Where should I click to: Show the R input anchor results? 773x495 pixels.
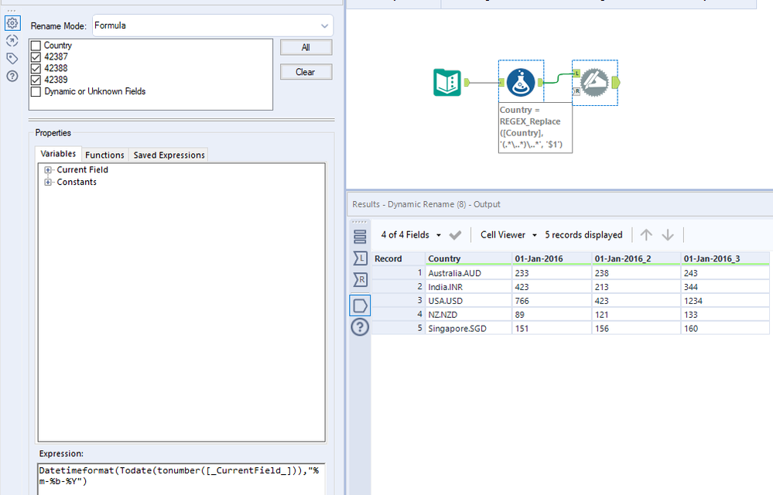coord(361,279)
